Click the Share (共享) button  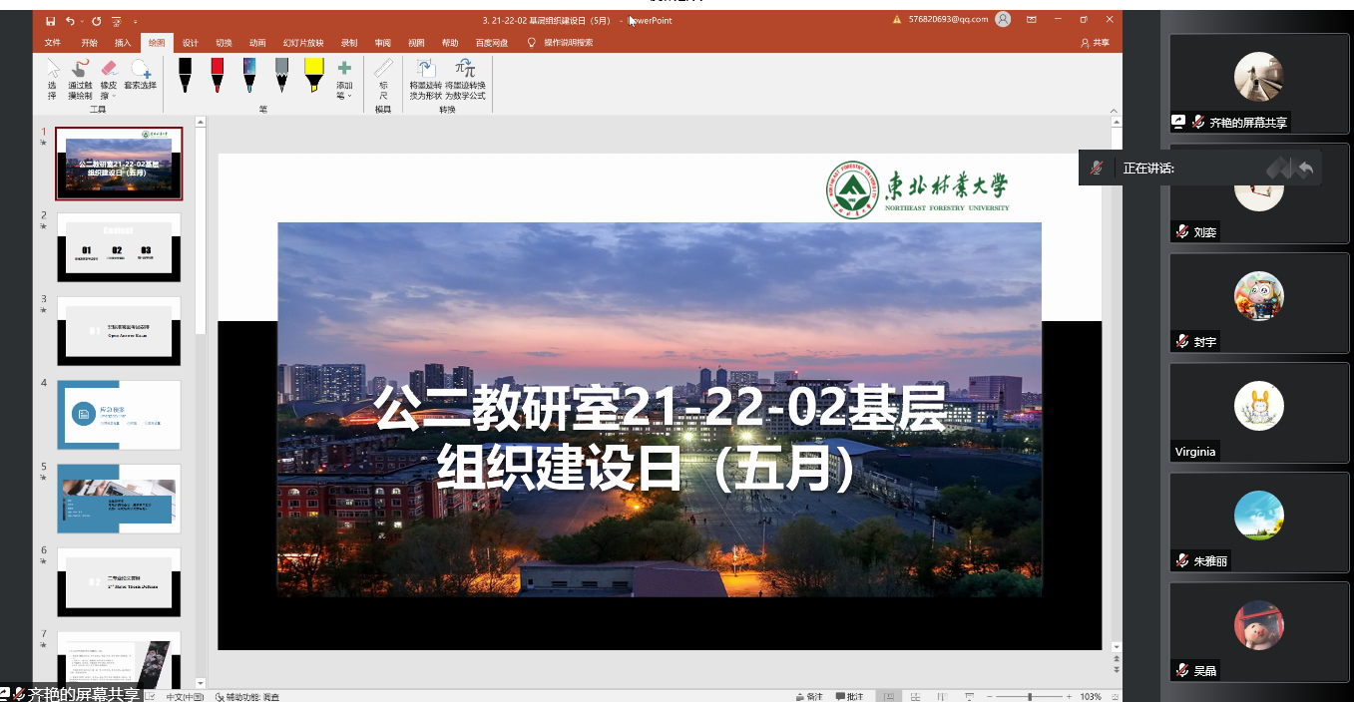pyautogui.click(x=1095, y=43)
